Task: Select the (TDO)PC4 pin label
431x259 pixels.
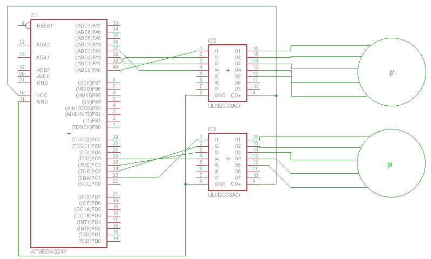Action: click(x=89, y=159)
